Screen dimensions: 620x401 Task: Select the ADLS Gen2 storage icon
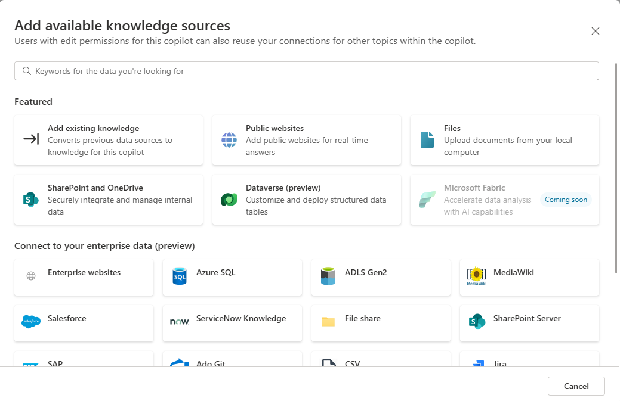click(328, 276)
